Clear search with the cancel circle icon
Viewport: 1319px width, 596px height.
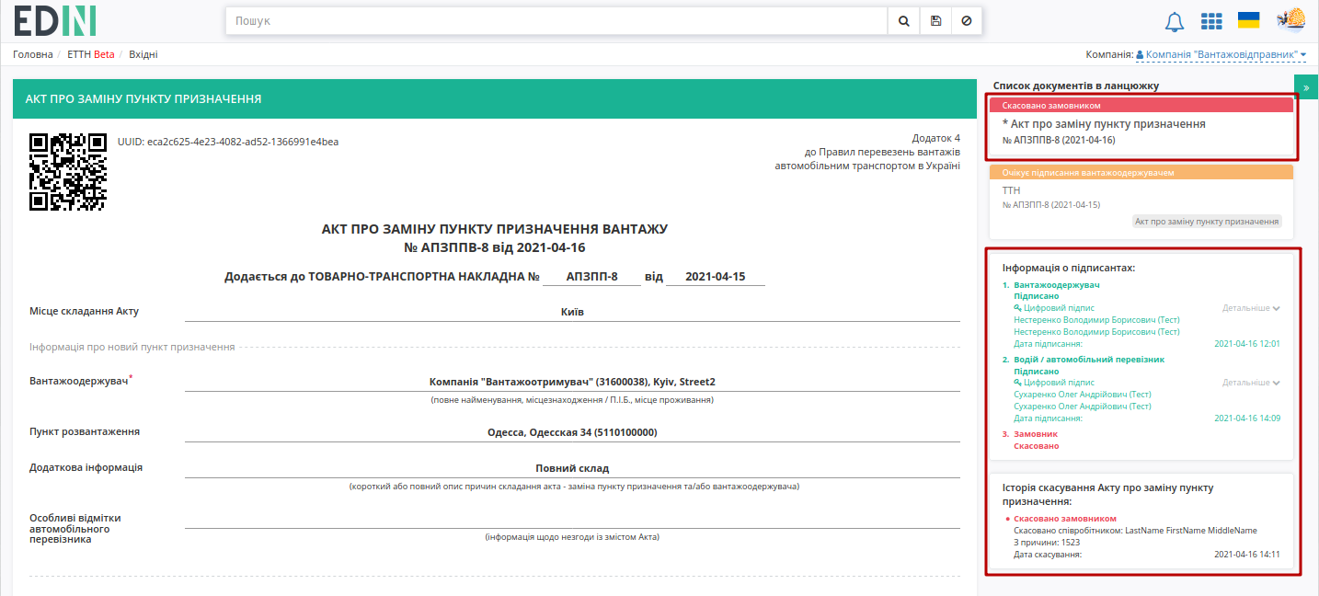click(x=966, y=20)
